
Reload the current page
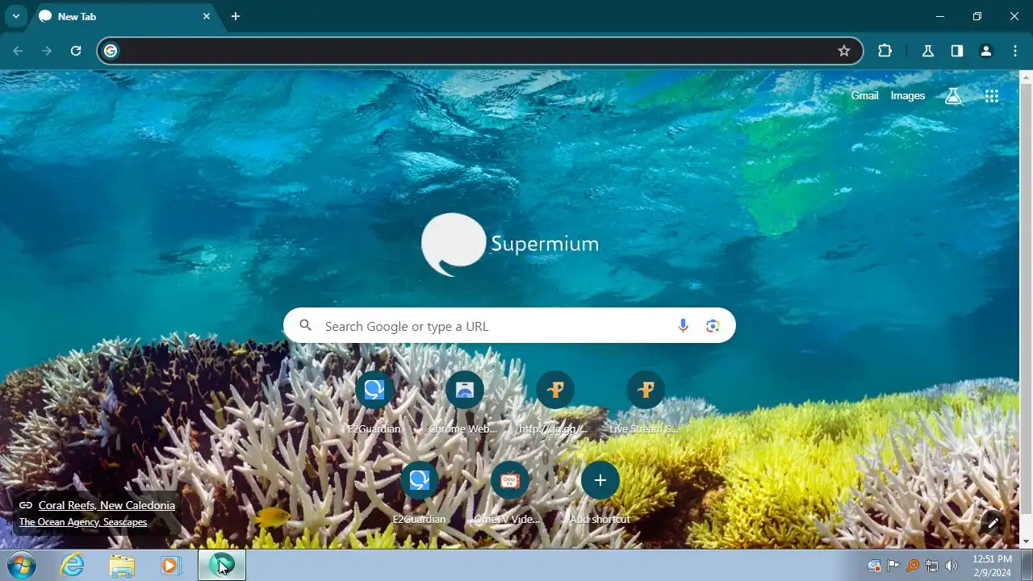click(x=76, y=51)
